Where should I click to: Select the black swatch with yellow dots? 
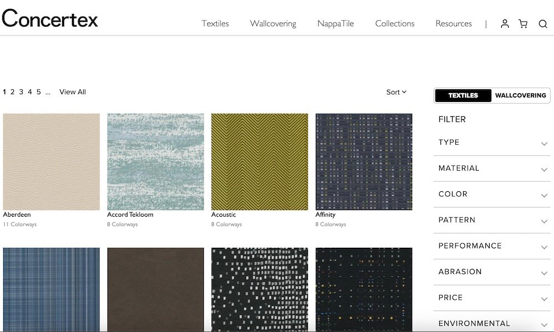click(364, 289)
